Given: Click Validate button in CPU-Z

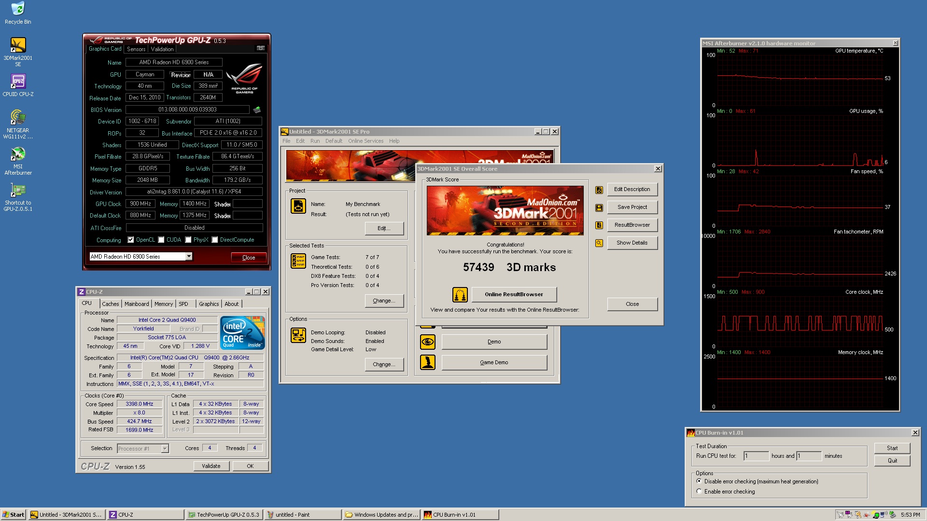Looking at the screenshot, I should click(x=211, y=466).
